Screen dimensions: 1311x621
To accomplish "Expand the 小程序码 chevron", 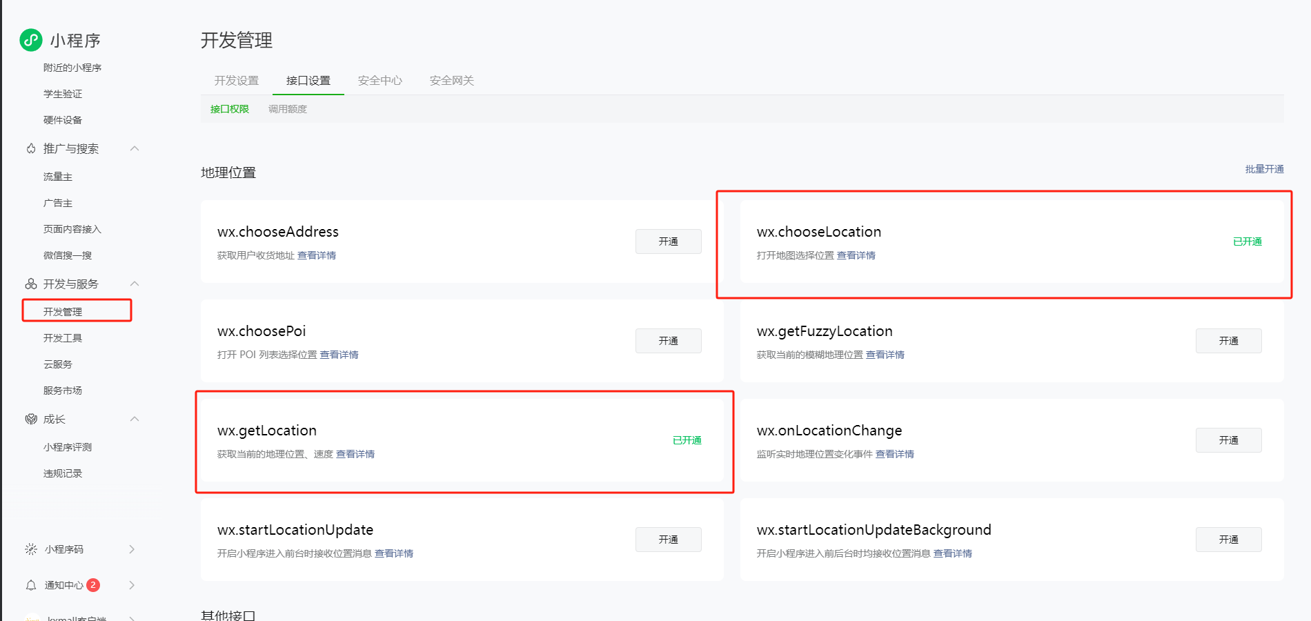I will point(132,549).
